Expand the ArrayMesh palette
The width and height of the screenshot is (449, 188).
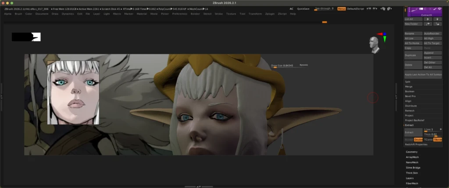tap(412, 157)
